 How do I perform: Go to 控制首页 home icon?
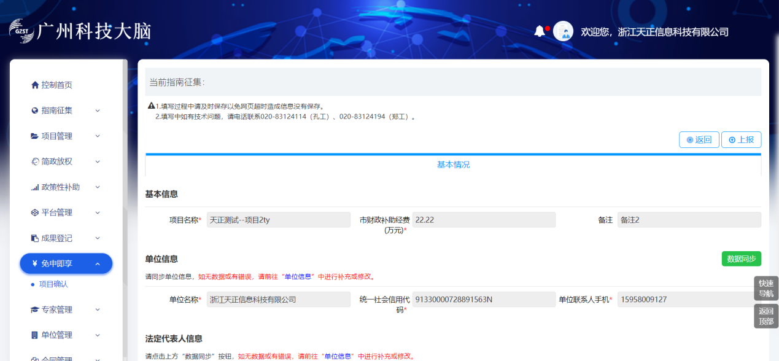pyautogui.click(x=35, y=85)
